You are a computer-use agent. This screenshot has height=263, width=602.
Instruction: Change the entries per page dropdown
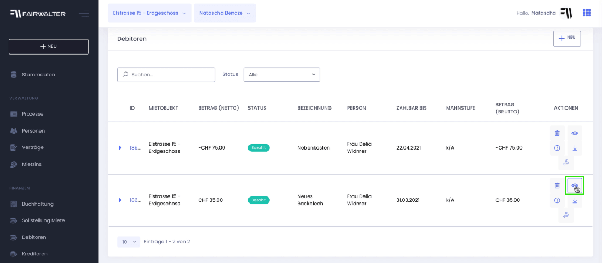point(129,242)
